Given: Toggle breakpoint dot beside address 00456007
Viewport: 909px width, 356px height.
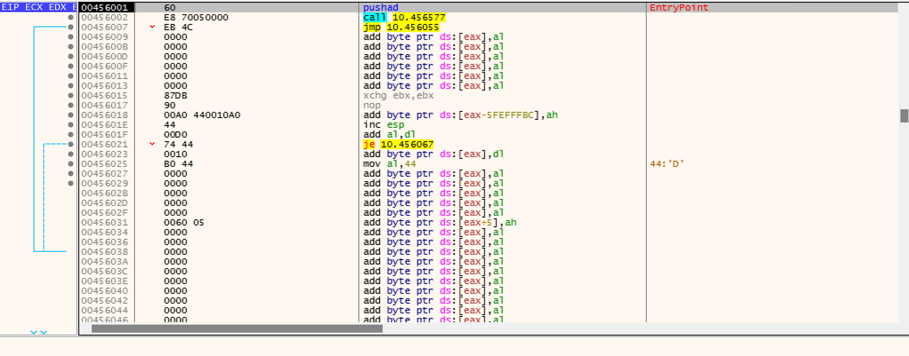Looking at the screenshot, I should pyautogui.click(x=71, y=27).
